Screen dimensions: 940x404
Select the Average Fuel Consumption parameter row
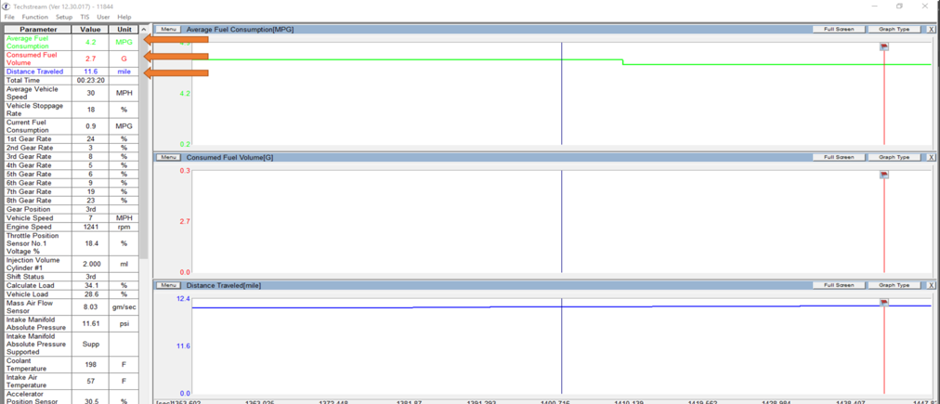point(39,42)
